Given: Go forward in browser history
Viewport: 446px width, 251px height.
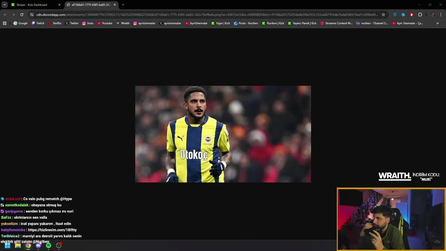Looking at the screenshot, I should coord(13,15).
